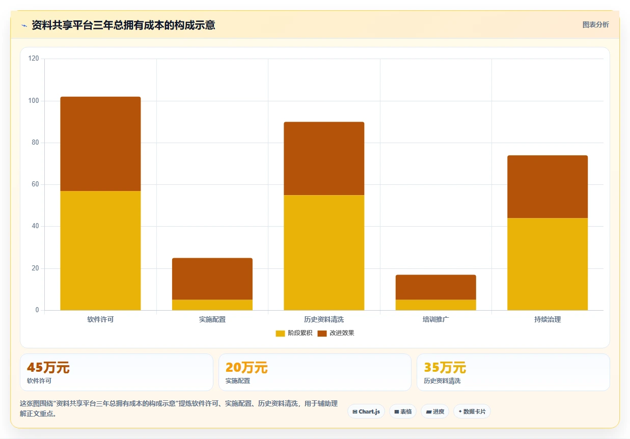This screenshot has height=439, width=630.
Task: Click the star icon in 数据卡片 tag
Action: tap(460, 411)
